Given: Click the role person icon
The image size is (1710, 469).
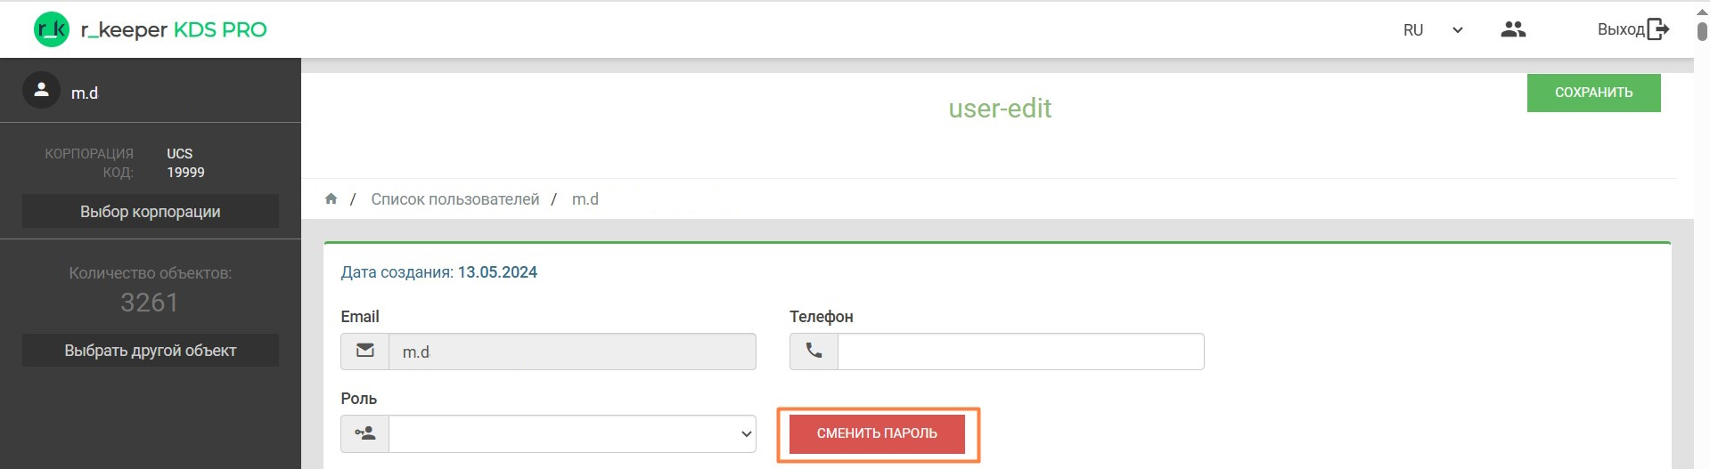Looking at the screenshot, I should (x=365, y=434).
